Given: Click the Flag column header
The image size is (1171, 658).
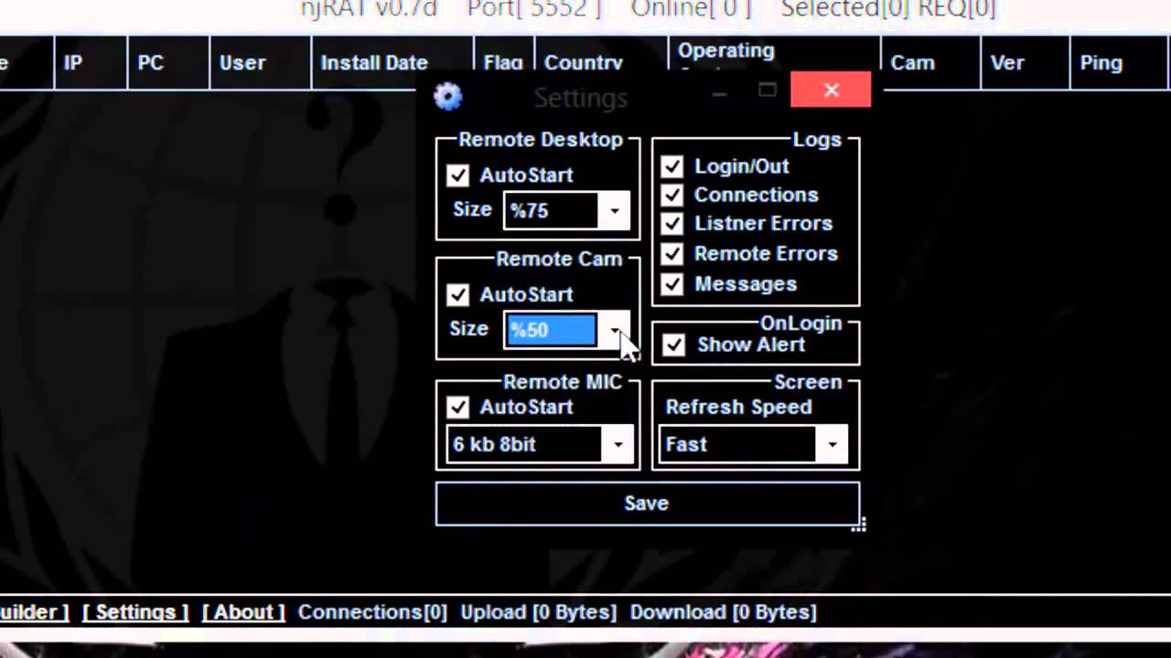Looking at the screenshot, I should click(x=503, y=63).
